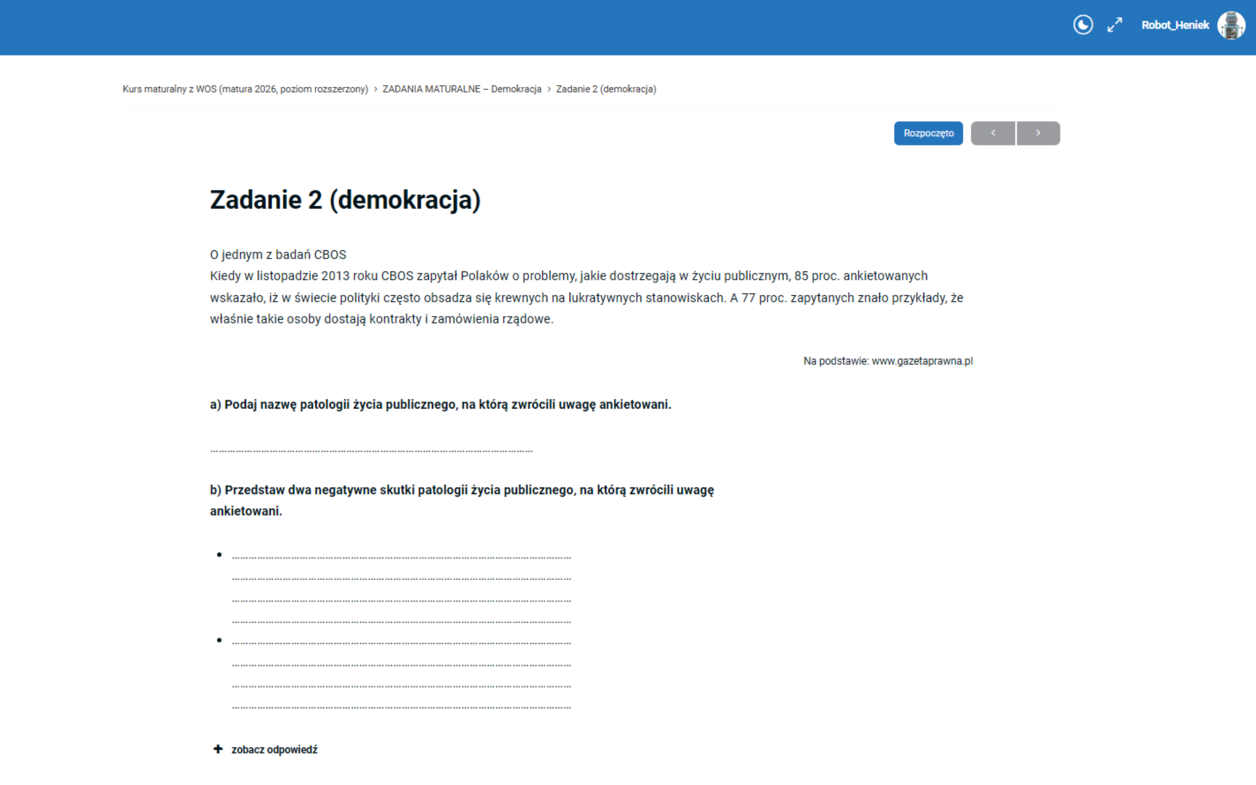This screenshot has width=1256, height=785.
Task: Open the Robot_Heniek avatar picture
Action: point(1231,25)
